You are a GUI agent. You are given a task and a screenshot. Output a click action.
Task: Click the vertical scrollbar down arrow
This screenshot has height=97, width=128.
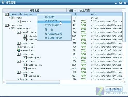pos(124,79)
